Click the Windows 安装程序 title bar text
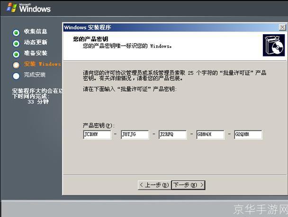The width and height of the screenshot is (288, 217). click(88, 28)
